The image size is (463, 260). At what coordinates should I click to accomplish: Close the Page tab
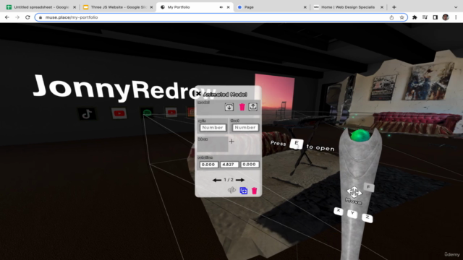coord(305,7)
